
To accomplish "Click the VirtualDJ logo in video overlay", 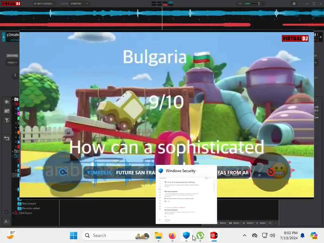I will (295, 38).
